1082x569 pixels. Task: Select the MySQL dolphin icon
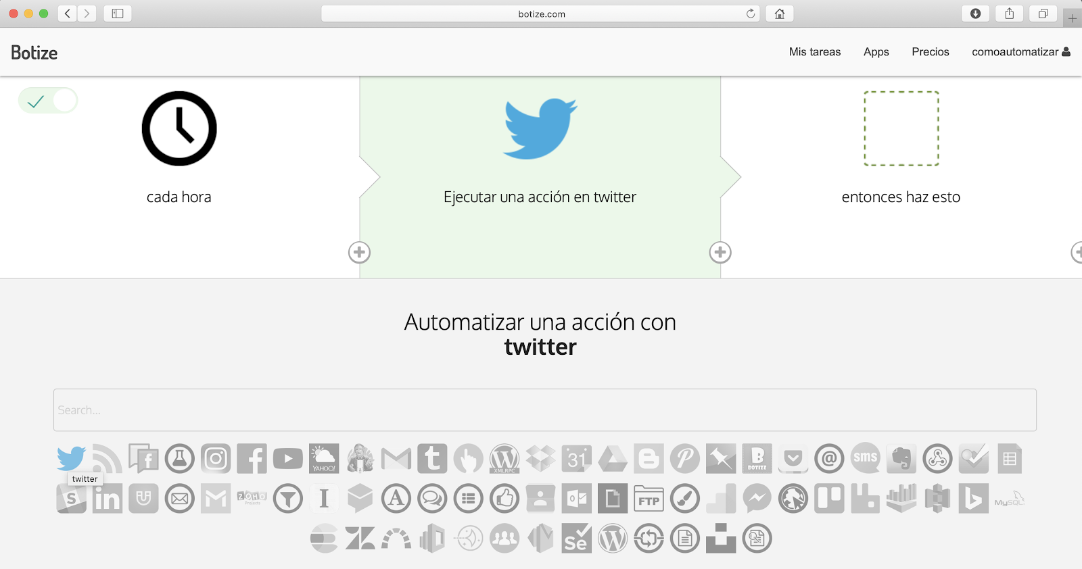tap(1010, 499)
